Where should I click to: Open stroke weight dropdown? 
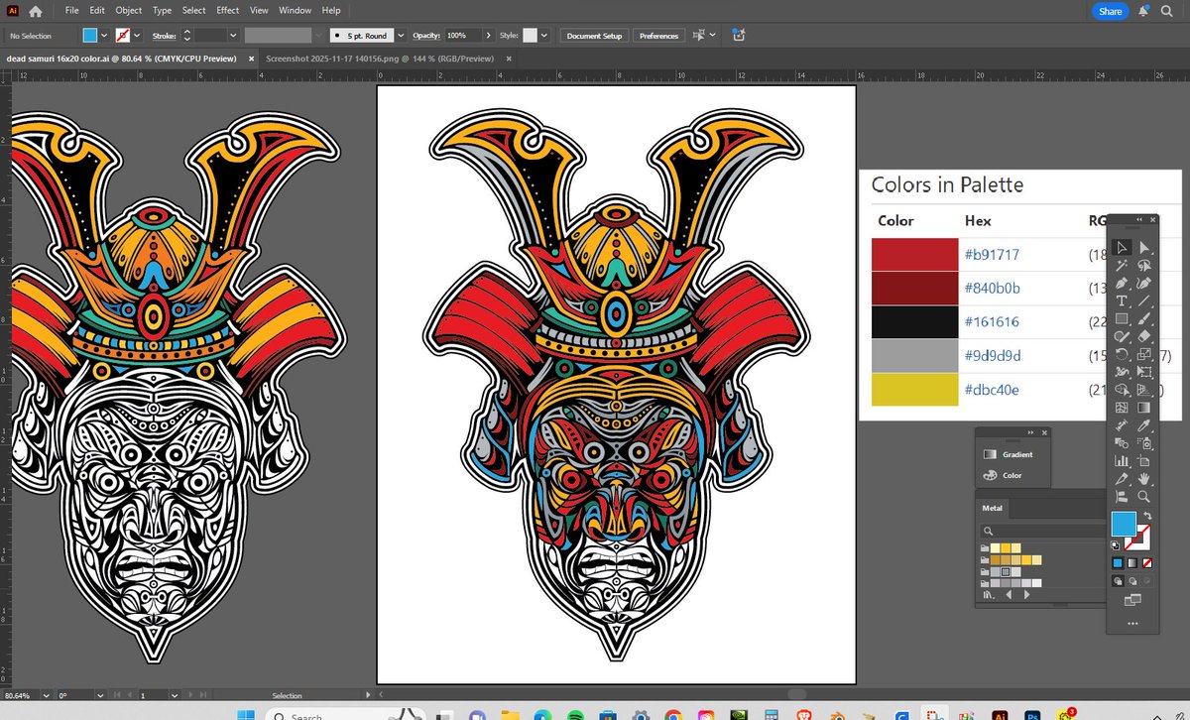click(232, 35)
